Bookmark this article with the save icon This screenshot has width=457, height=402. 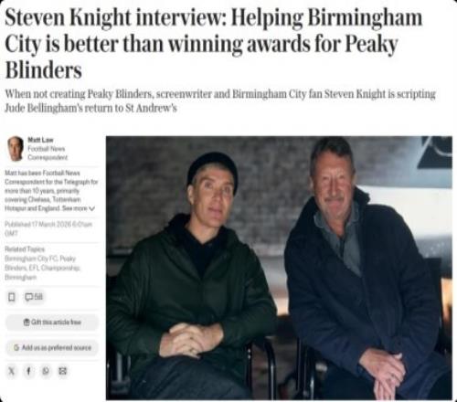pyautogui.click(x=12, y=297)
